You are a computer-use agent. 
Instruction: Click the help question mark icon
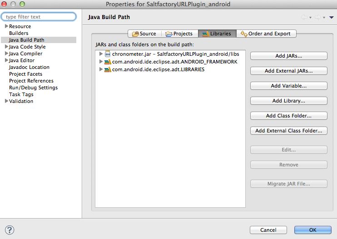click(10, 230)
